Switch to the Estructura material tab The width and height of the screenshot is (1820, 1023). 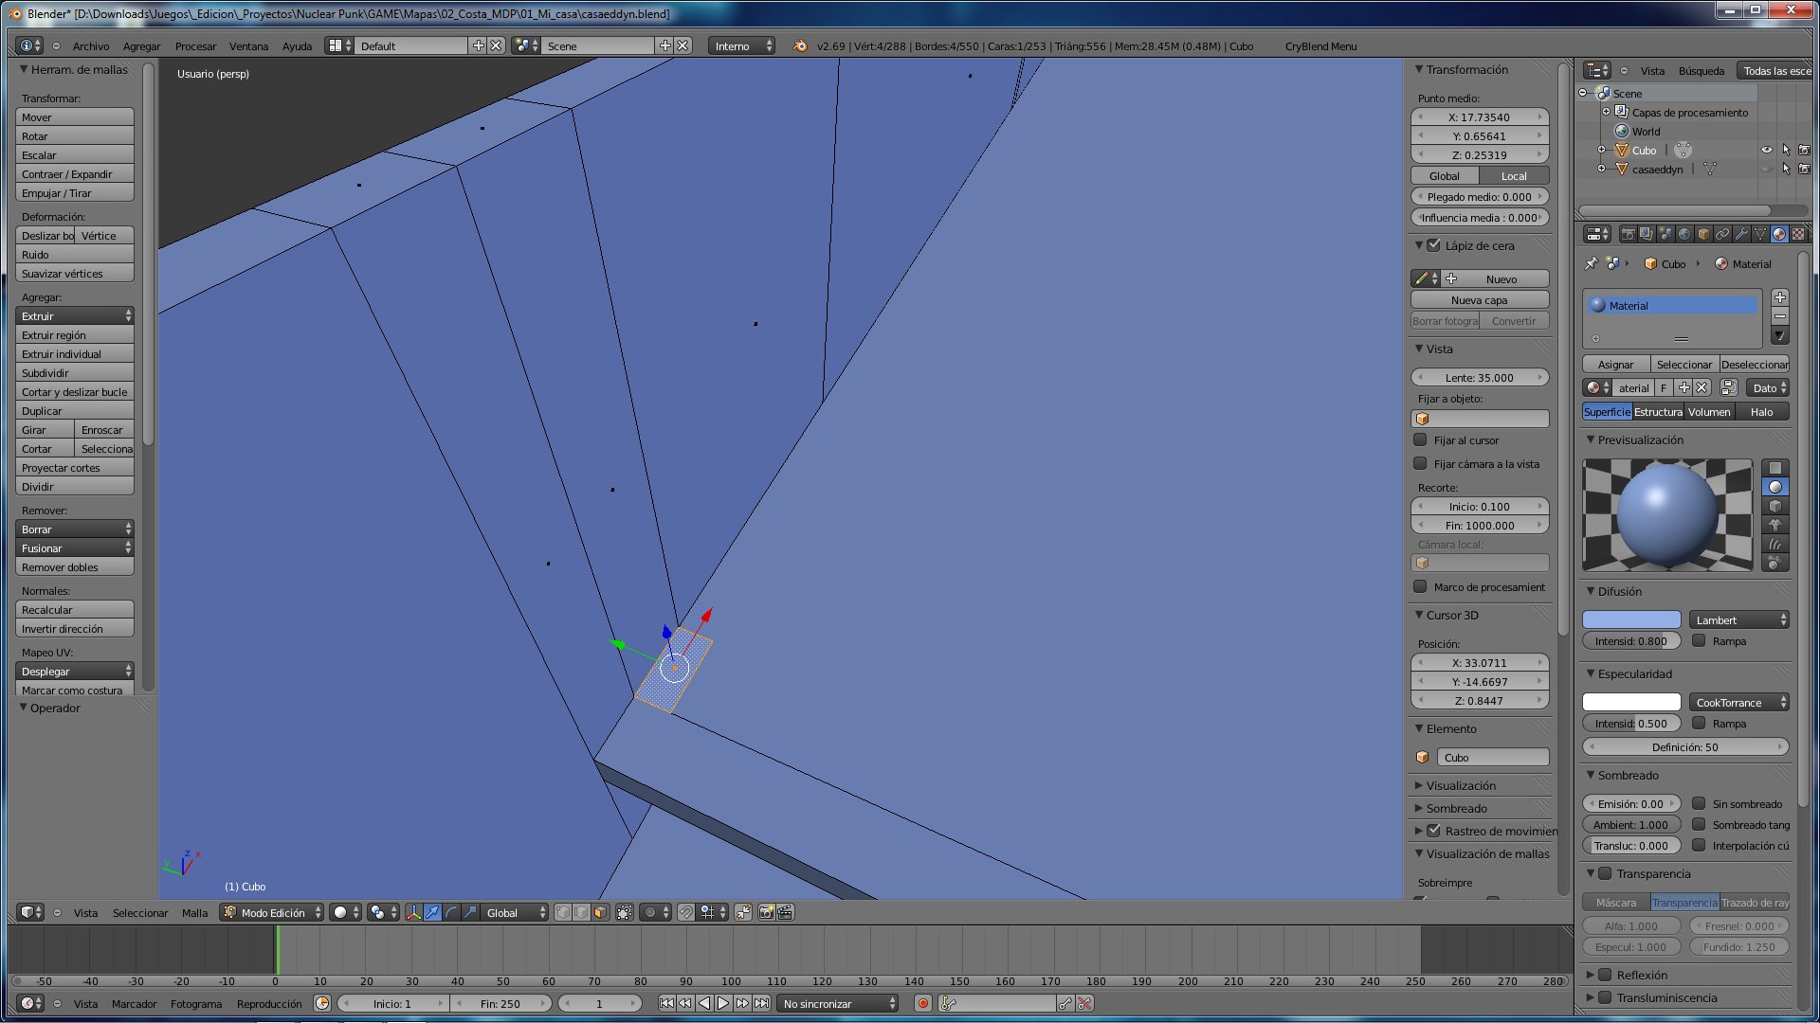click(x=1658, y=411)
